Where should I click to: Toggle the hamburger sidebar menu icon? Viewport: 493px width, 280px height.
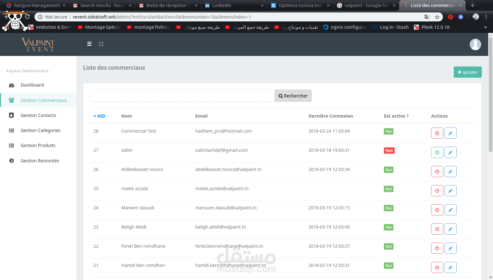(89, 44)
